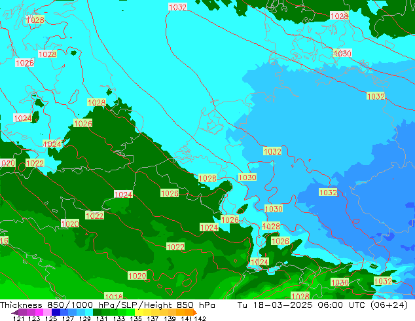The width and height of the screenshot is (415, 321).
Task: Pick the cyan legend swatch above 129
Action: pyautogui.click(x=89, y=312)
